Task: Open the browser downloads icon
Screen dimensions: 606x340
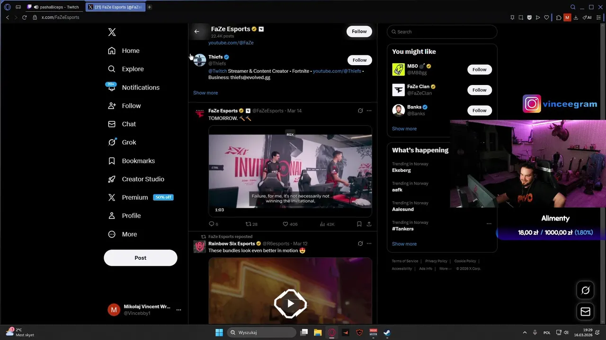Action: [x=576, y=17]
